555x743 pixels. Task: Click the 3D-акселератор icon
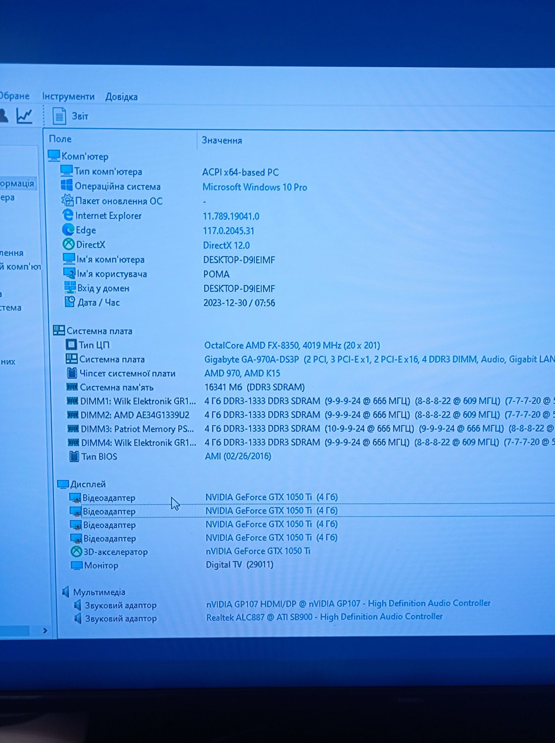click(76, 552)
